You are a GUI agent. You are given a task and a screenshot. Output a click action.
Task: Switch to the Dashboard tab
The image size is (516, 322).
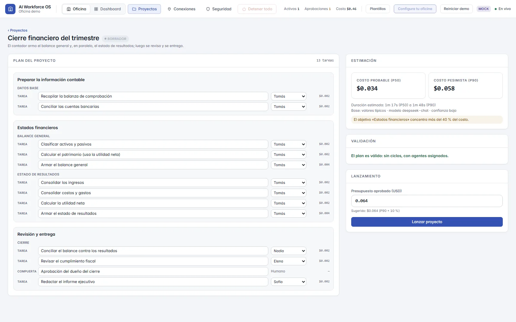coord(107,9)
